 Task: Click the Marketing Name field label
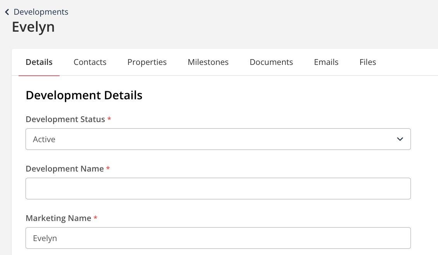click(58, 218)
